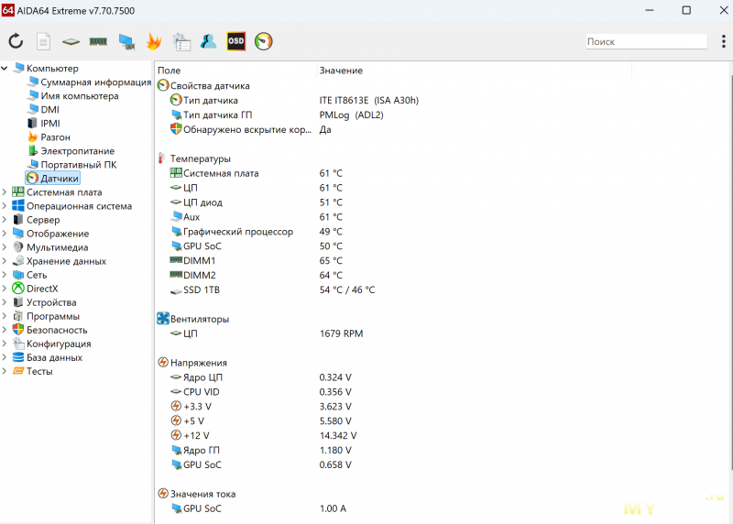The height and width of the screenshot is (524, 733).
Task: Click the DIMM1 memory icon
Action: [176, 260]
